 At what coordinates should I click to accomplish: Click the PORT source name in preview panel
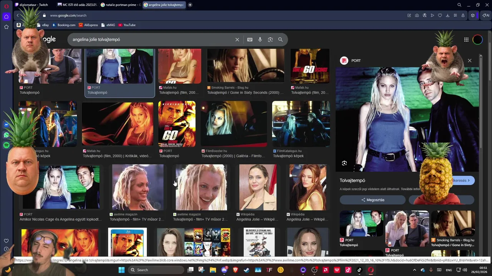point(356,61)
